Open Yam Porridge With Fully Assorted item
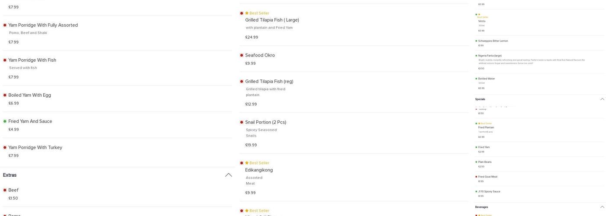This screenshot has height=216, width=606. point(43,25)
